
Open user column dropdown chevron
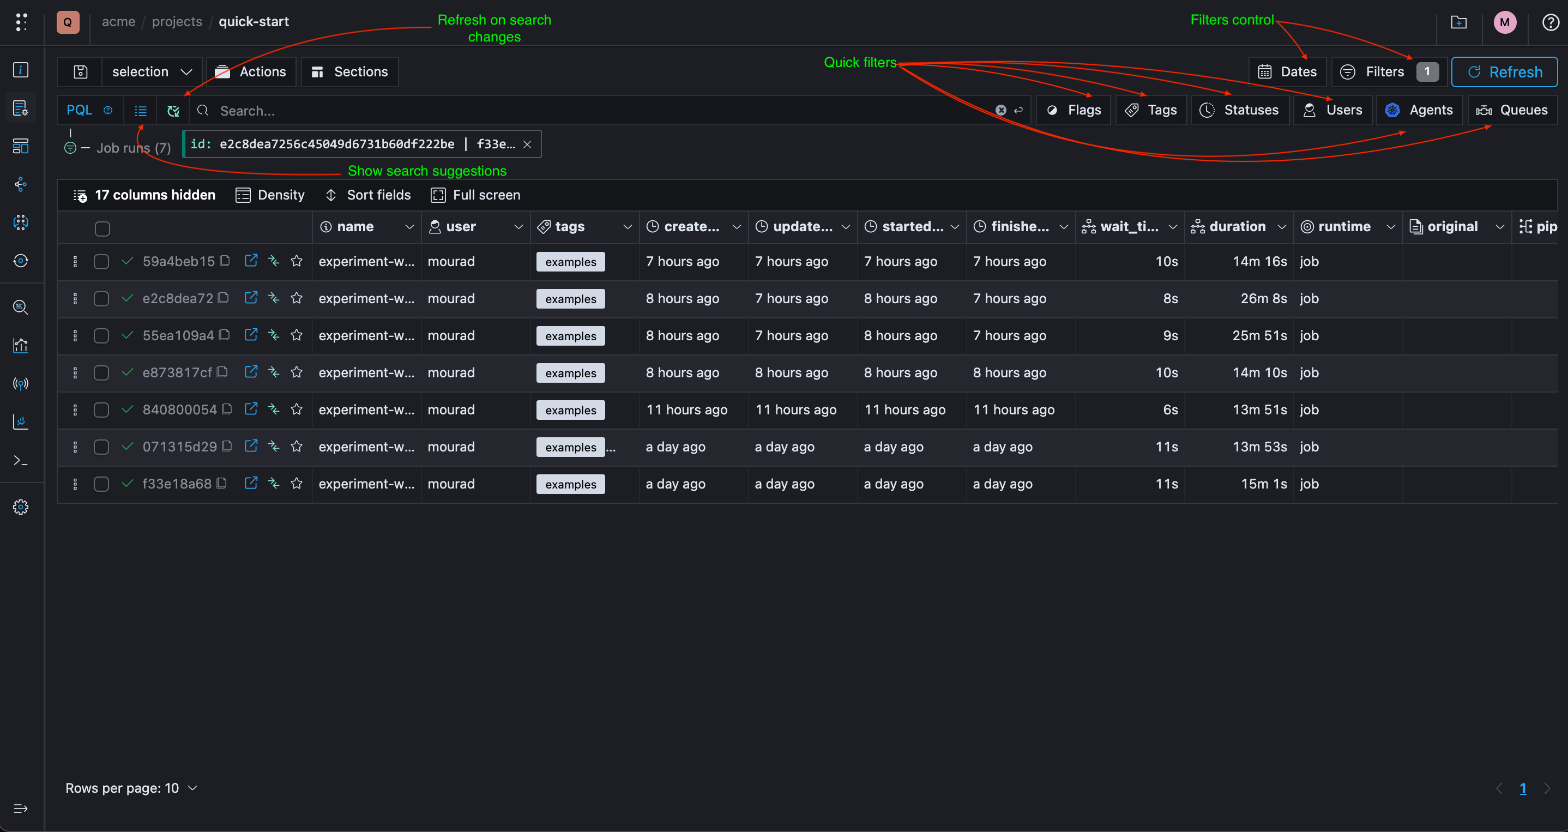pyautogui.click(x=518, y=227)
